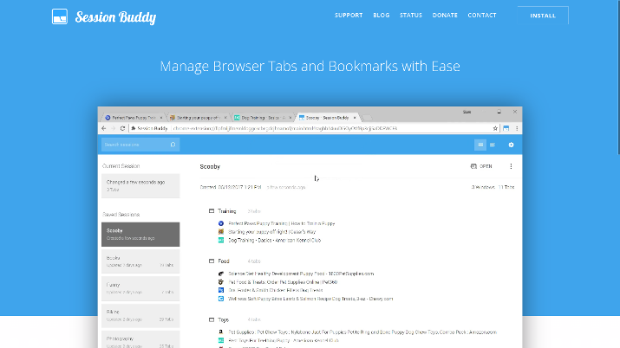The height and width of the screenshot is (348, 620).
Task: Close the Perfect Paws browser tab
Action: pos(161,118)
